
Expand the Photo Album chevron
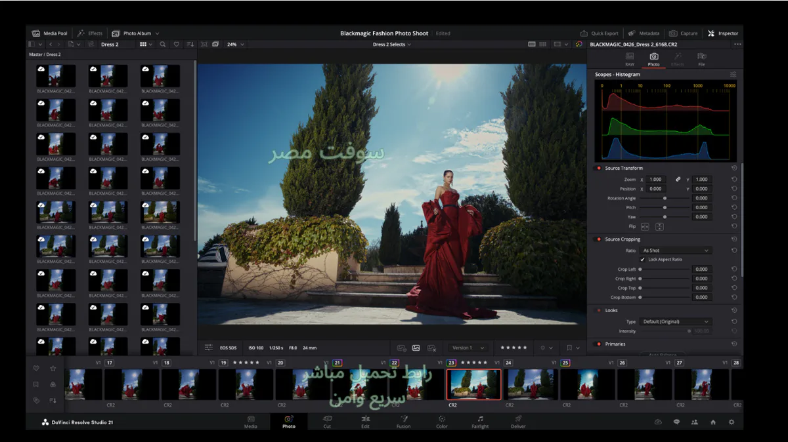click(x=158, y=33)
